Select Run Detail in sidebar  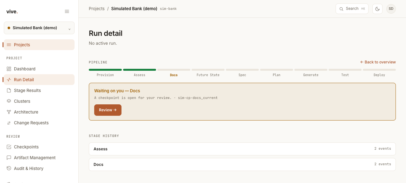pos(39,80)
